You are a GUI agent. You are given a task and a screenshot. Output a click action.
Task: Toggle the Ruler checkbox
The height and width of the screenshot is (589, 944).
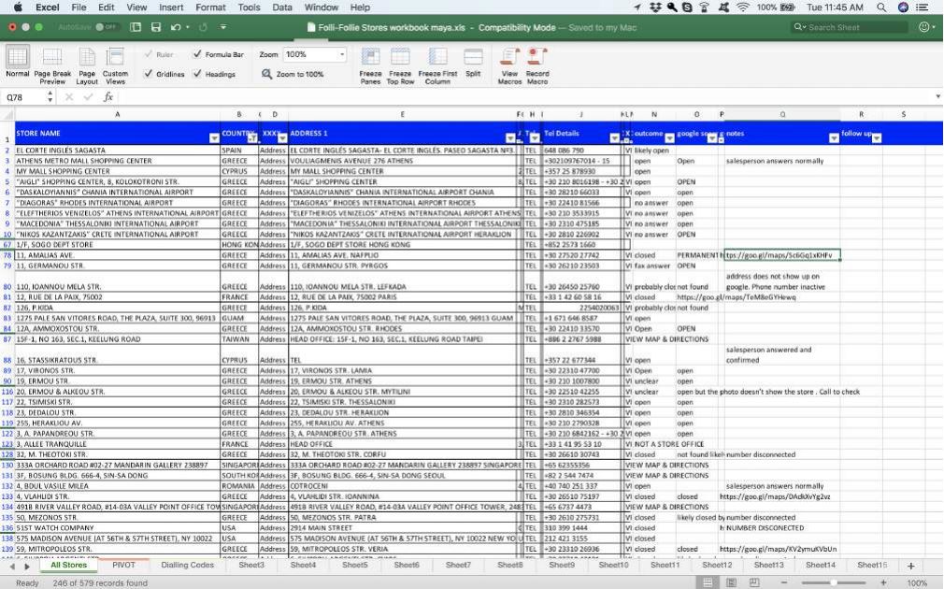pos(148,54)
